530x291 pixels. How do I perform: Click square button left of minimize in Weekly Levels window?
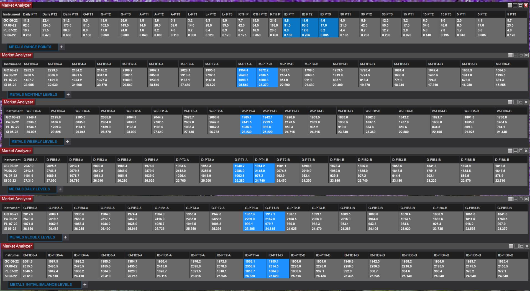(x=510, y=102)
